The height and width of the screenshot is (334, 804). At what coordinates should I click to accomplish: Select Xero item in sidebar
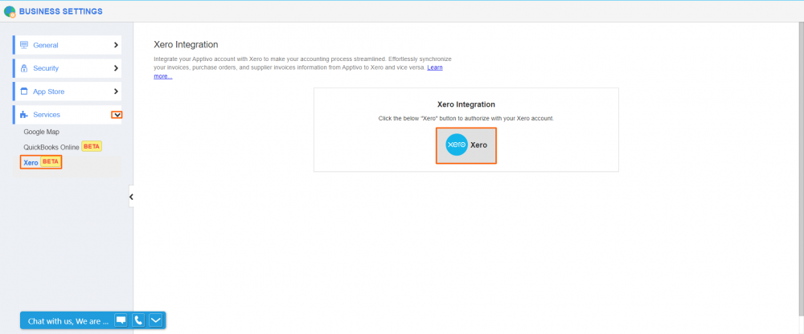coord(31,162)
